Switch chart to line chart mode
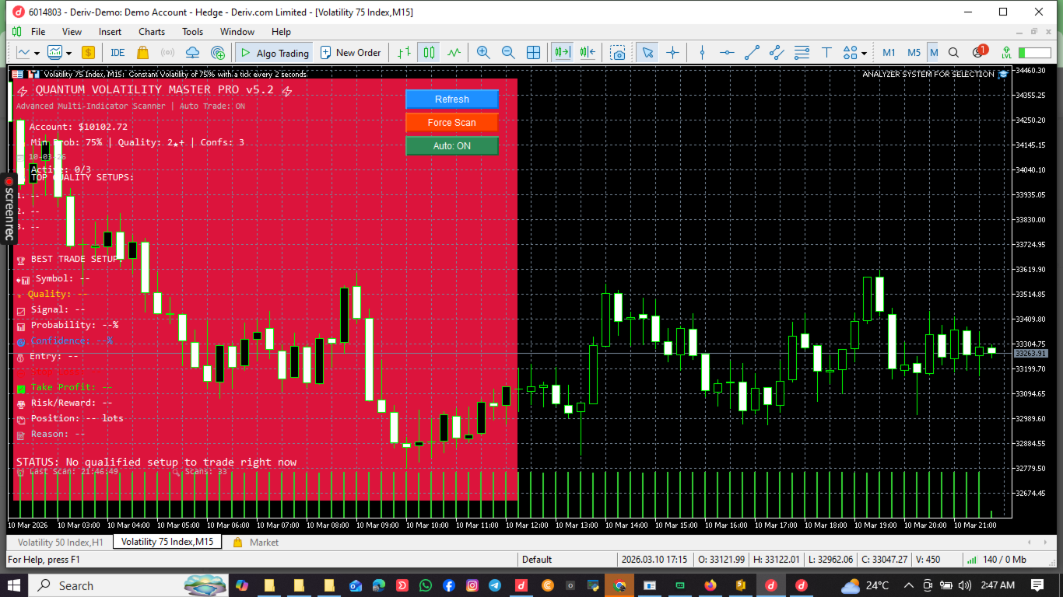This screenshot has width=1063, height=597. [x=454, y=53]
